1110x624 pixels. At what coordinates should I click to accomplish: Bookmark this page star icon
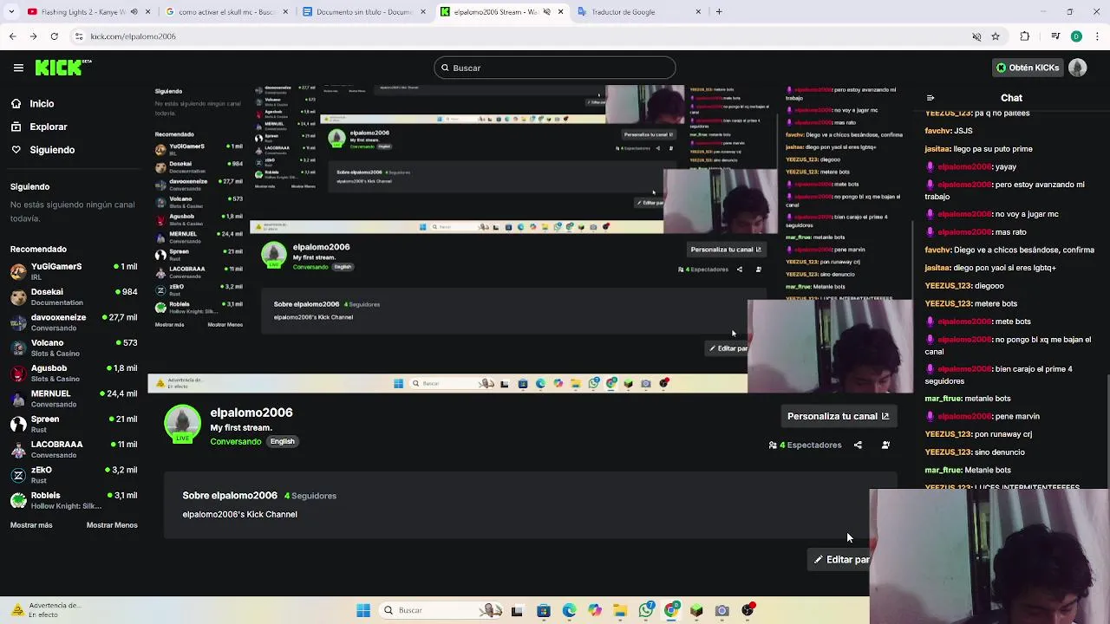click(x=996, y=36)
